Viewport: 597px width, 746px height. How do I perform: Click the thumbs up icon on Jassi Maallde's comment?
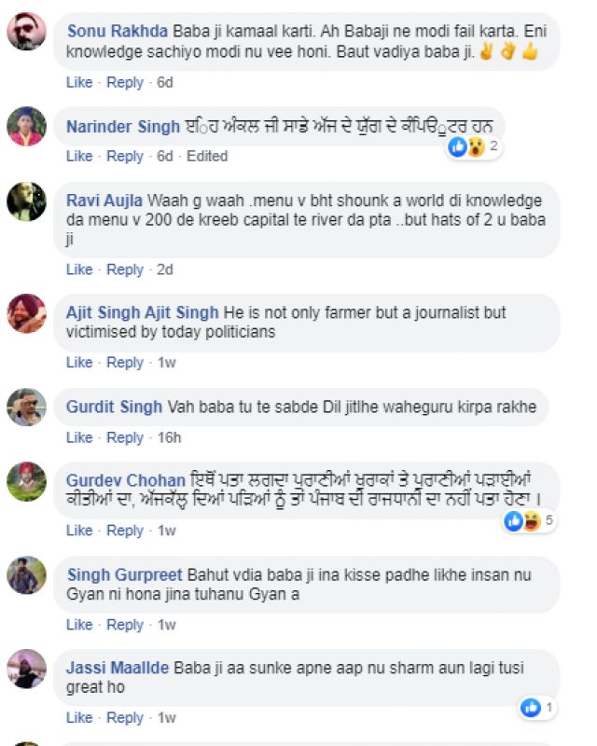(x=532, y=708)
